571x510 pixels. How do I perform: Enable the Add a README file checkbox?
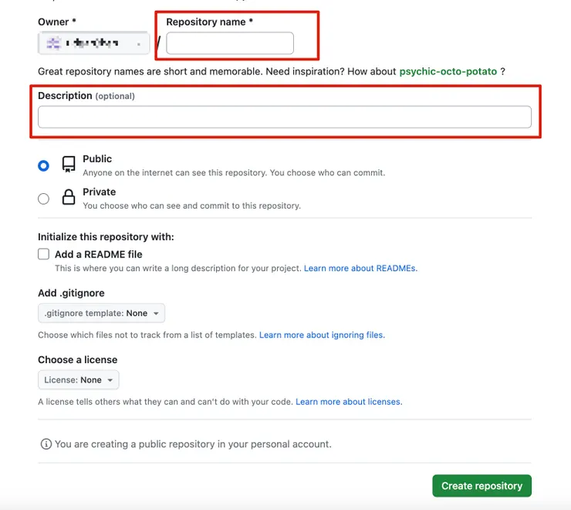pyautogui.click(x=43, y=254)
